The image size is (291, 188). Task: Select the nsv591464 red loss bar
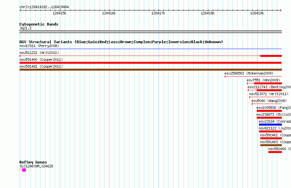point(275,152)
